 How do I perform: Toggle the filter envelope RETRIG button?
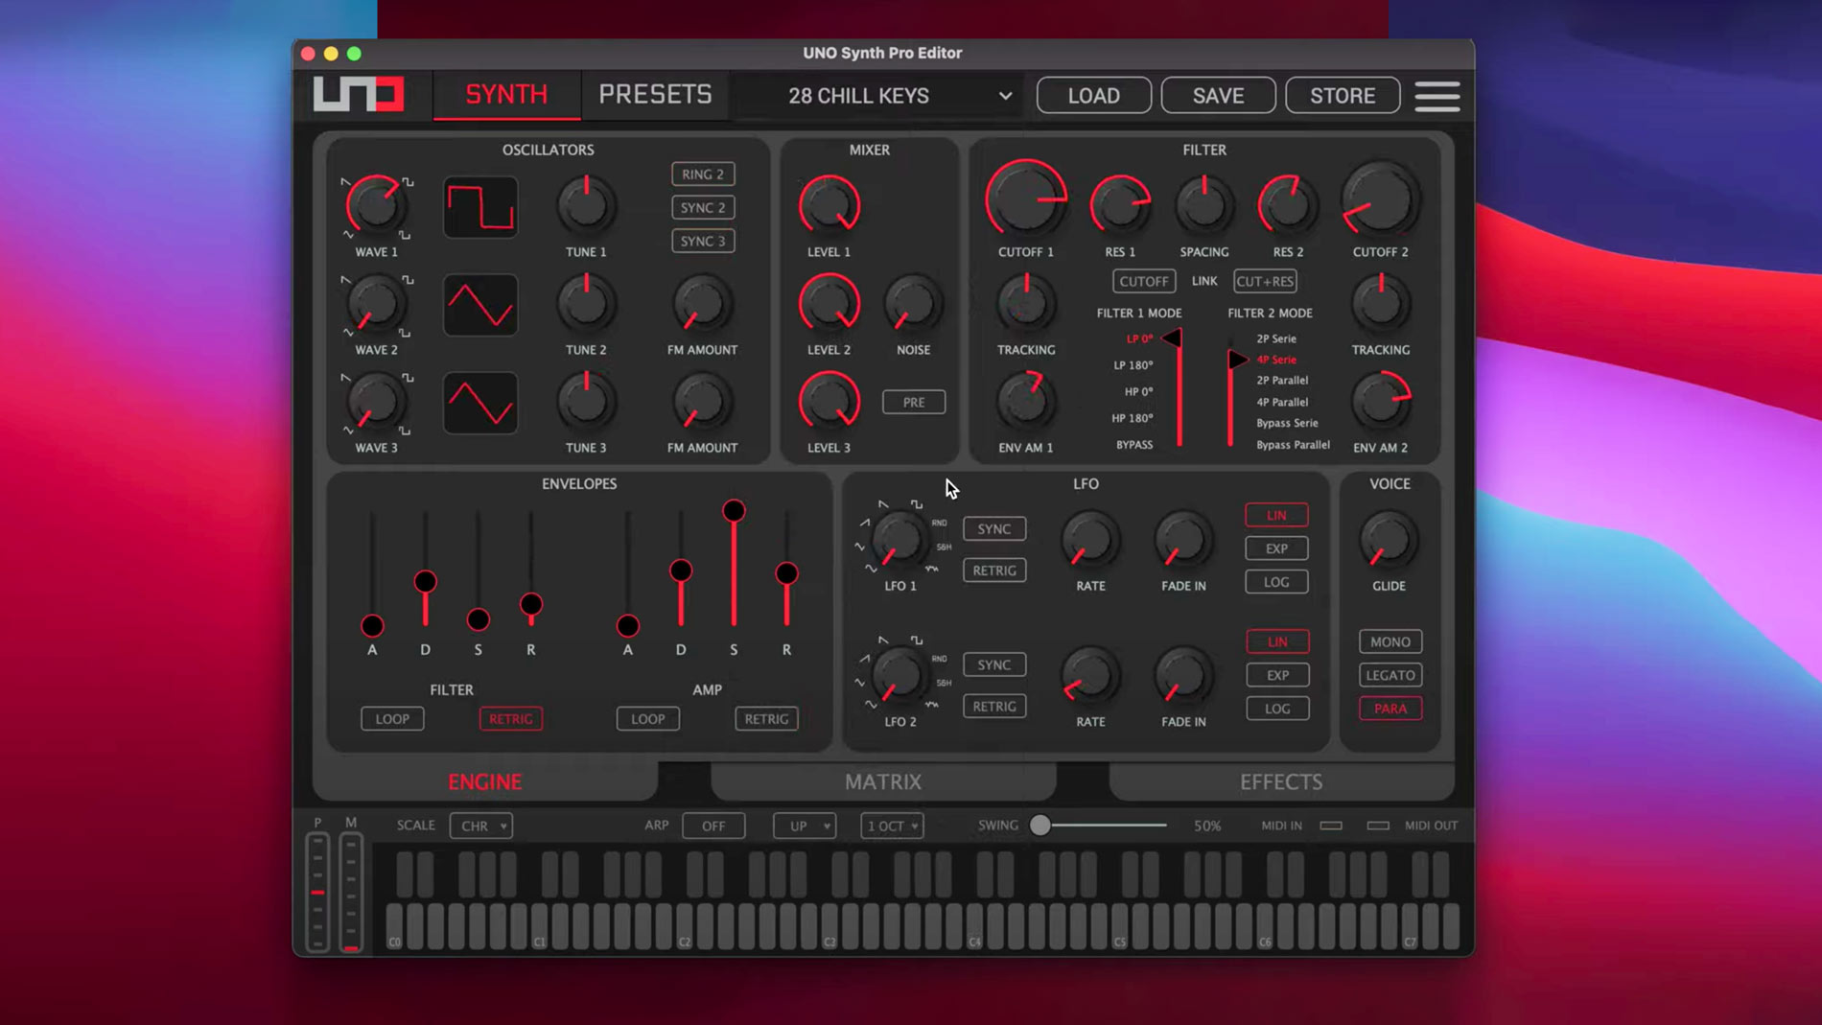510,719
